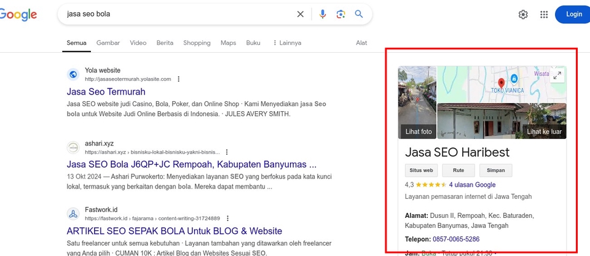Viewport: 590px width, 256px height.
Task: Click the jasaseotermurah.yolasite.com URL
Action: click(x=128, y=79)
